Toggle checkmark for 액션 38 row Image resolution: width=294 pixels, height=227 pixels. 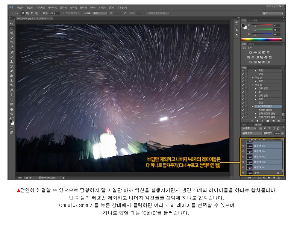coord(243,77)
